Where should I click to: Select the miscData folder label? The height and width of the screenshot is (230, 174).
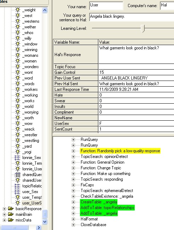(x=23, y=220)
